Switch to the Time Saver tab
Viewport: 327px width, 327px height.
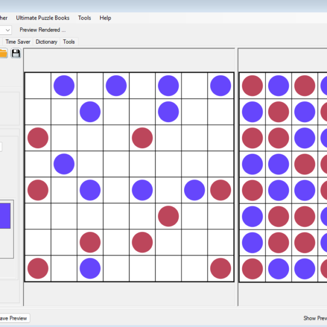(18, 41)
